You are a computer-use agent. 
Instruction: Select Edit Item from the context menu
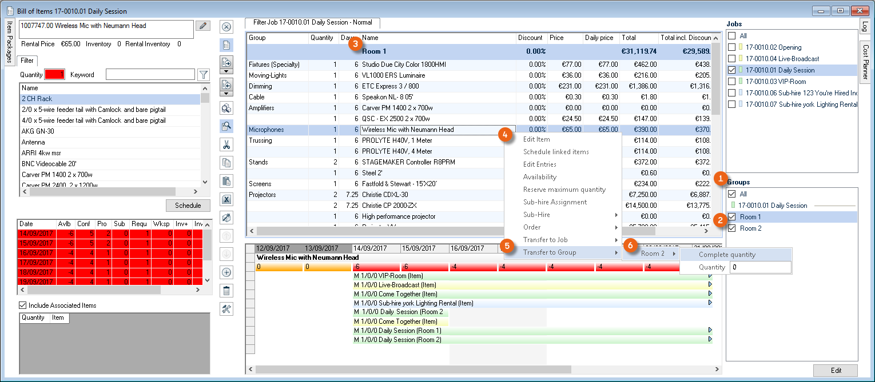pos(536,139)
